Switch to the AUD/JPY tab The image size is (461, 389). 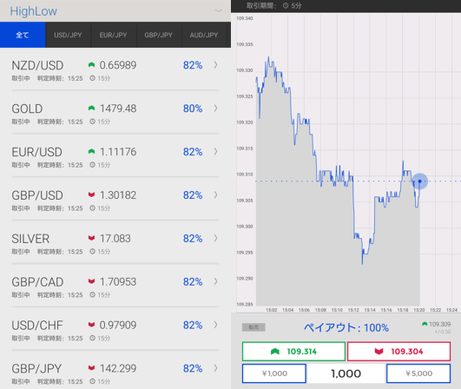[x=204, y=35]
